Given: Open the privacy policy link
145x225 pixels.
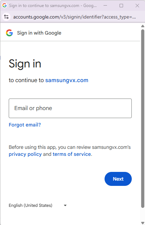Looking at the screenshot, I should pos(25,154).
